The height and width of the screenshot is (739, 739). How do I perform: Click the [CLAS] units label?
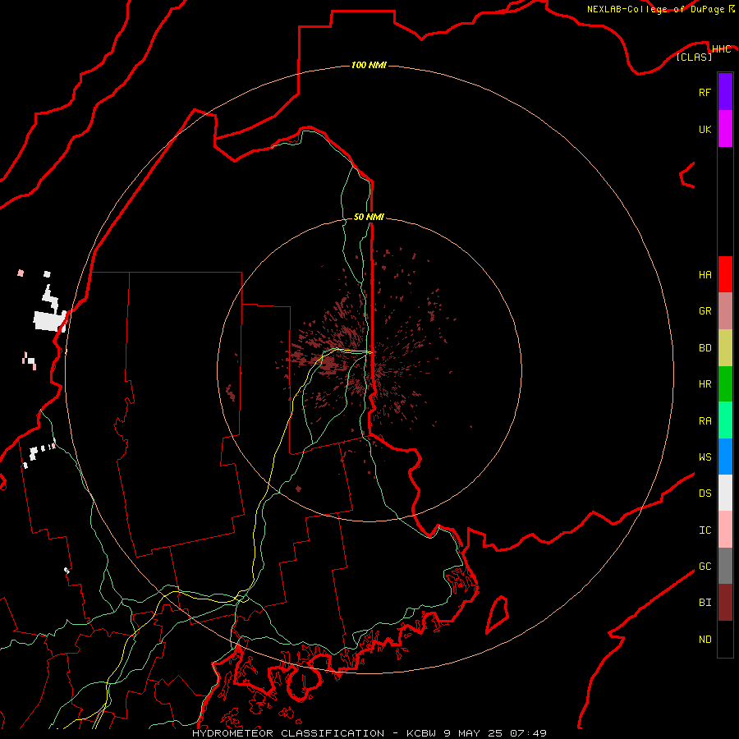694,57
